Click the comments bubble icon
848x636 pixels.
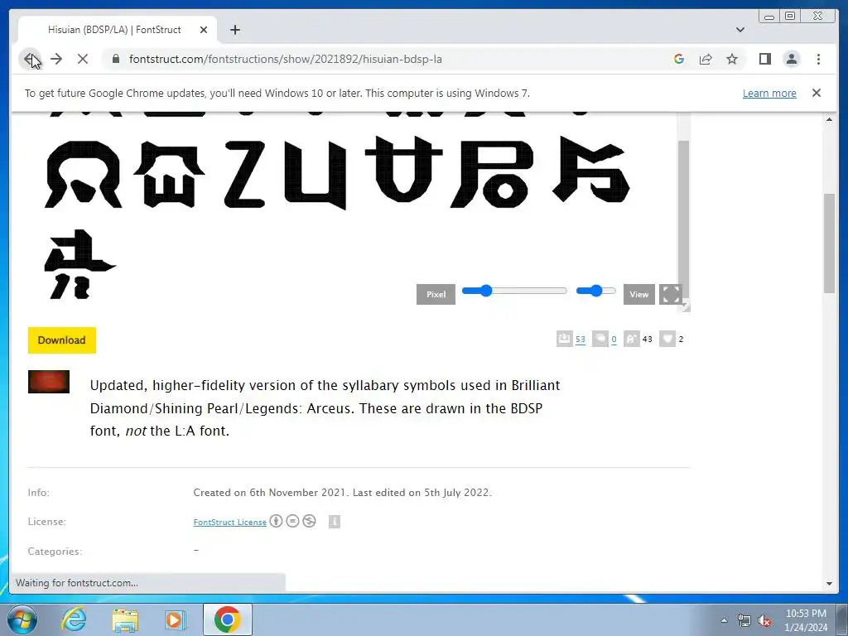click(x=600, y=339)
